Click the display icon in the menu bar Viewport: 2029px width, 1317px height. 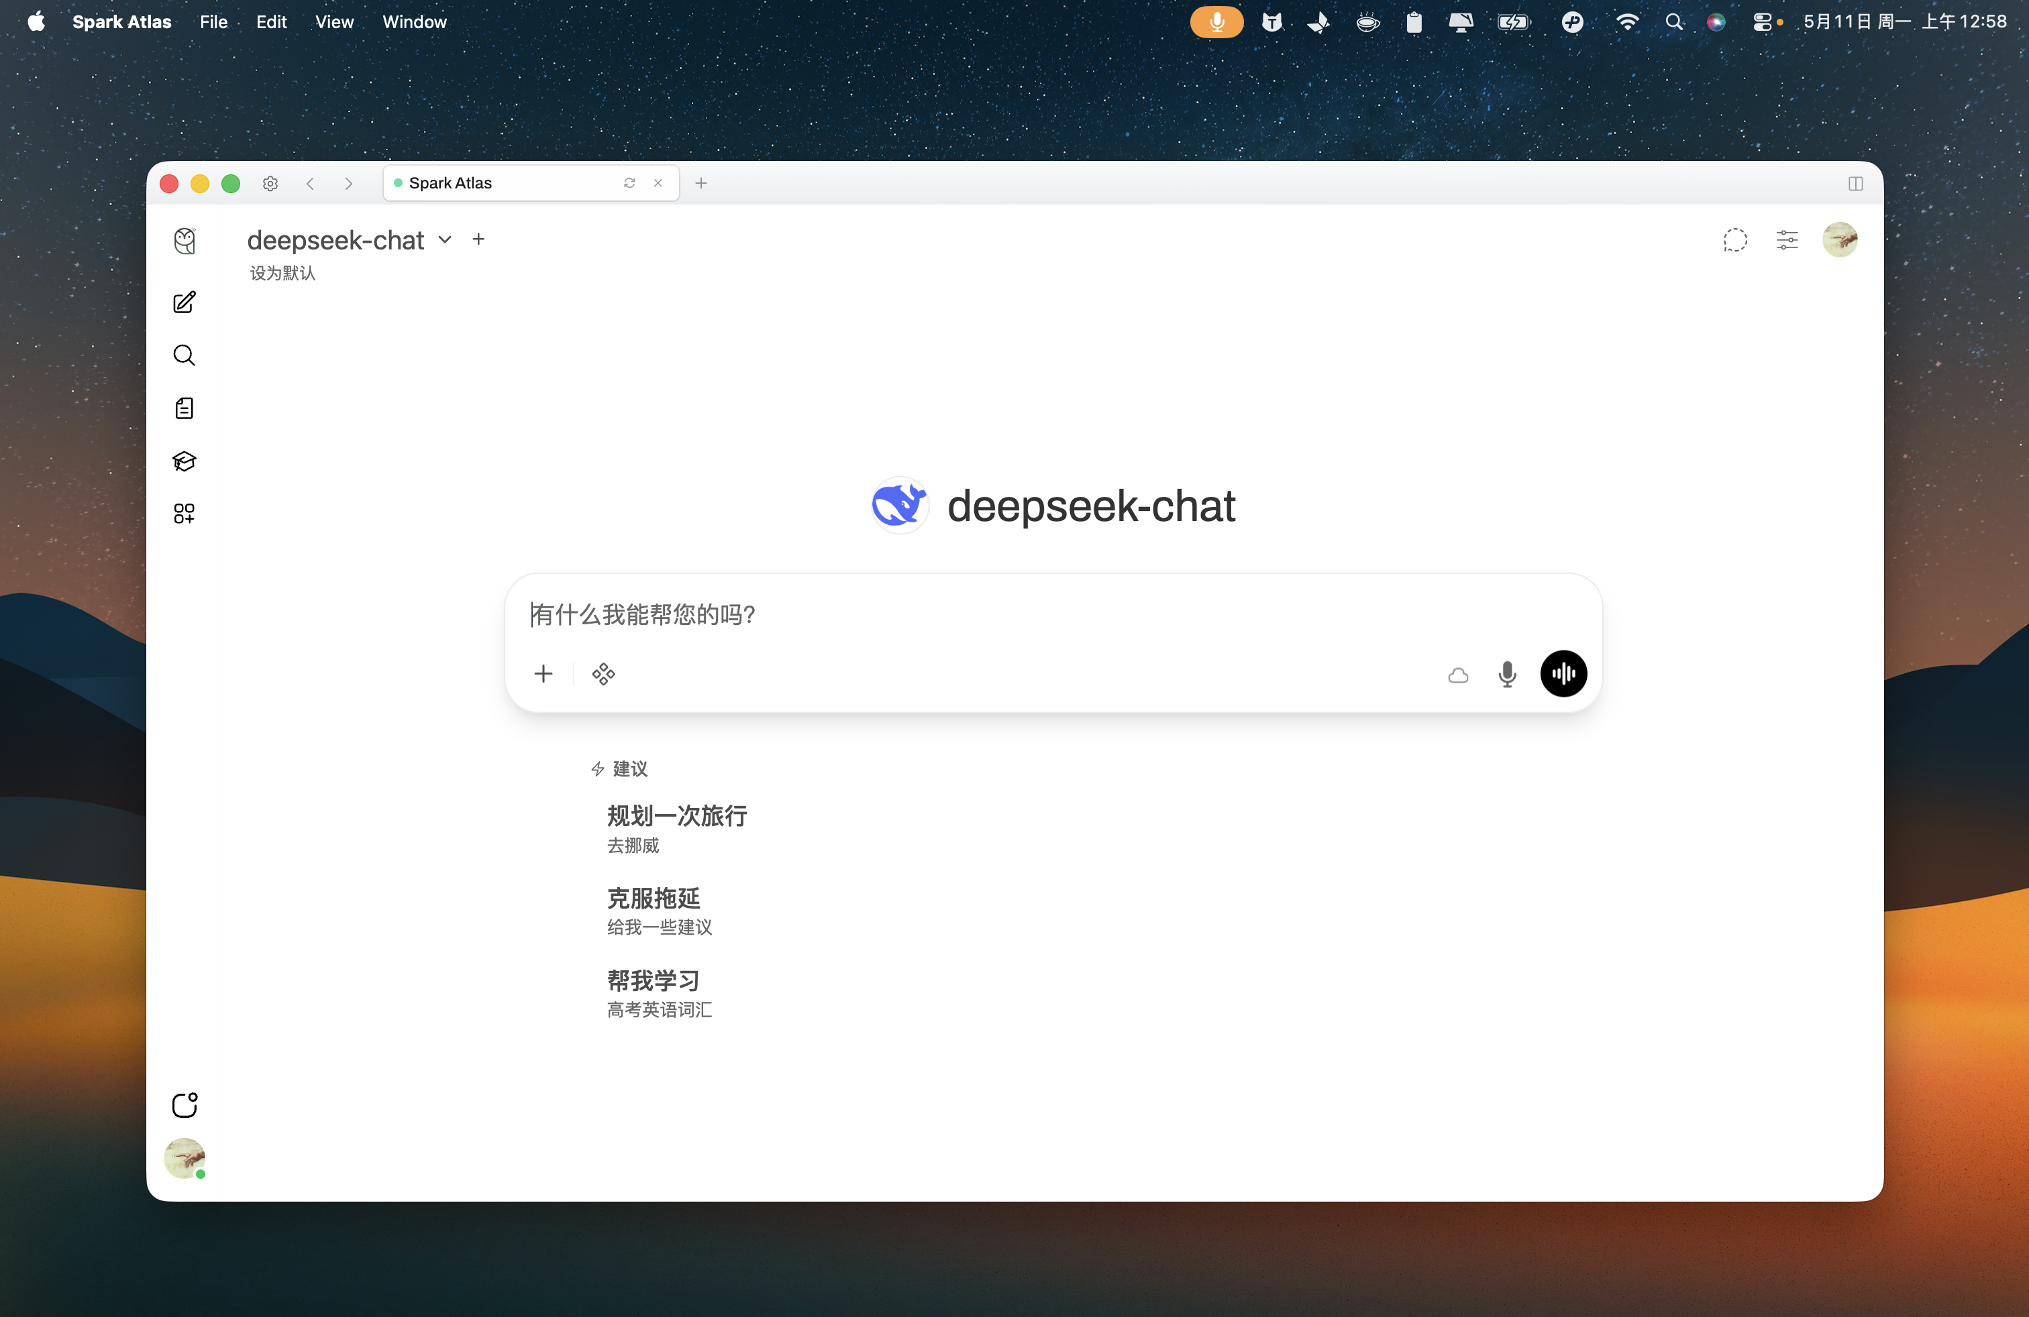click(1461, 22)
